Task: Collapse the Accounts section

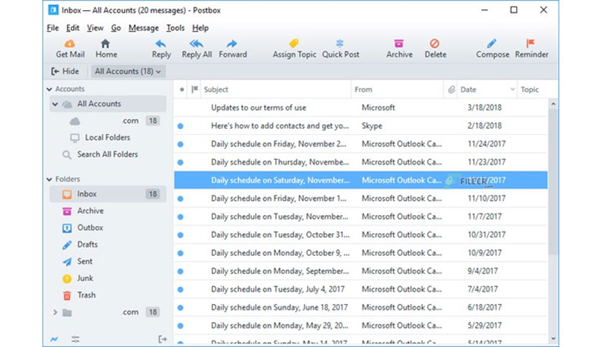Action: pos(49,89)
